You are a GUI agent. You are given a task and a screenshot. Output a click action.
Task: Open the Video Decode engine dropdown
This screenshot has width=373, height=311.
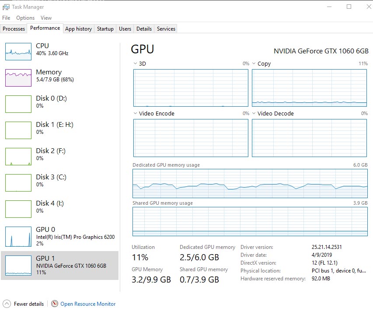[x=254, y=113]
